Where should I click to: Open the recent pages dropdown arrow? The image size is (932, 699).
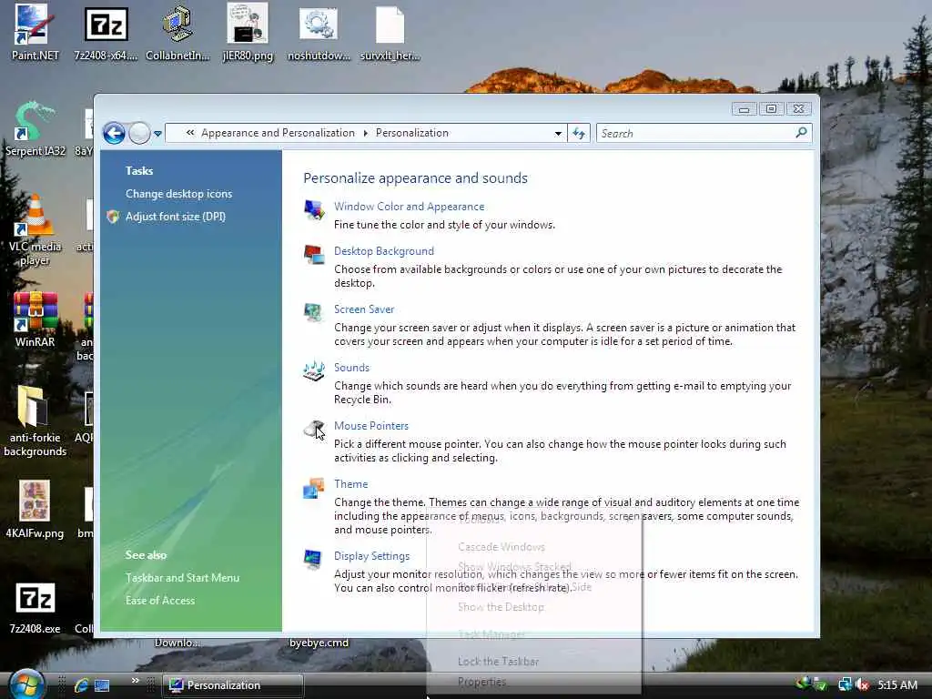157,134
